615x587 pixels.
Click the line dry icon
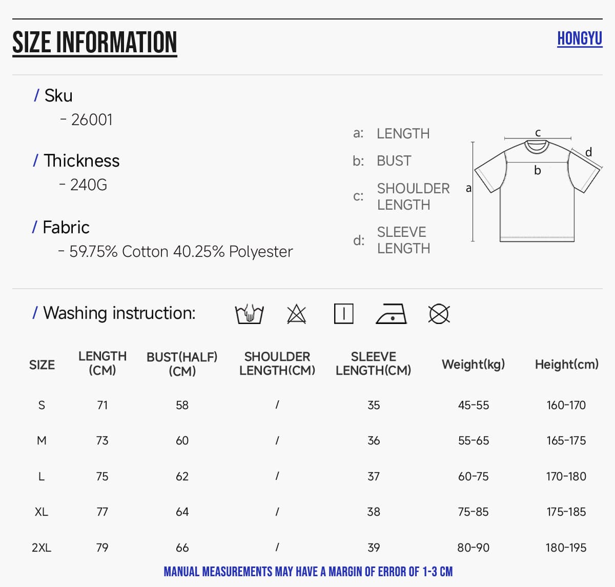click(343, 314)
